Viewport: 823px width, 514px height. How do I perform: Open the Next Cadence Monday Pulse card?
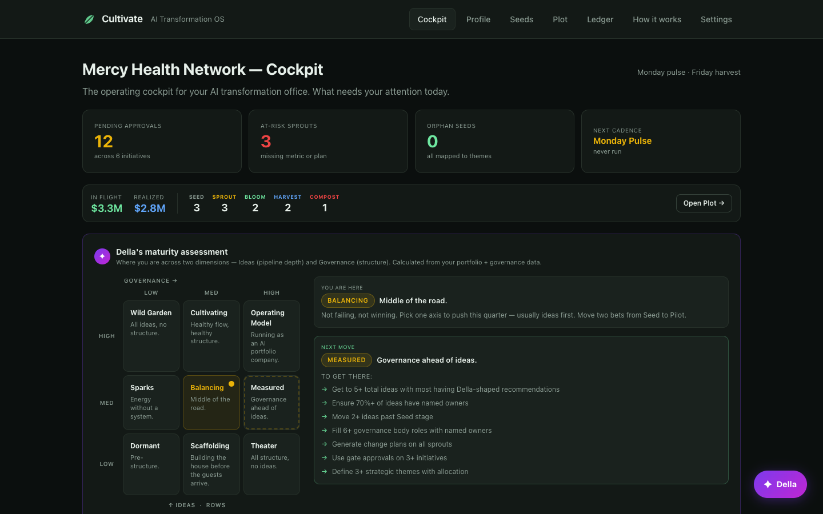(661, 141)
